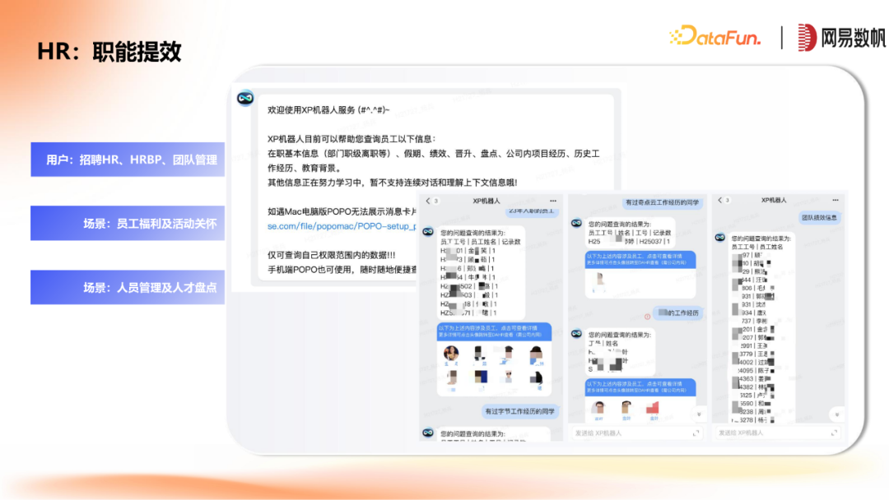Click expand icon in middle chat input box

click(696, 433)
